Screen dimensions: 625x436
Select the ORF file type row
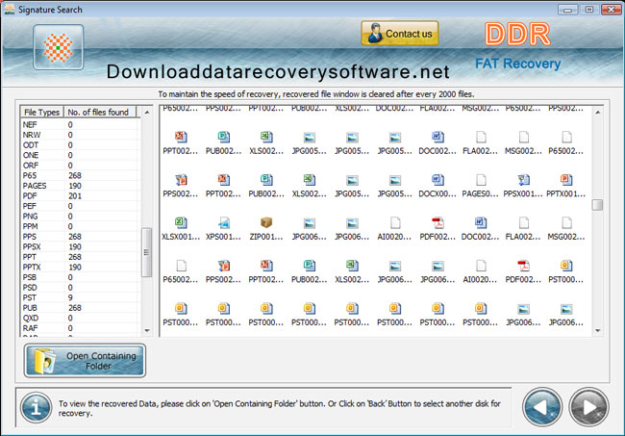(x=80, y=166)
